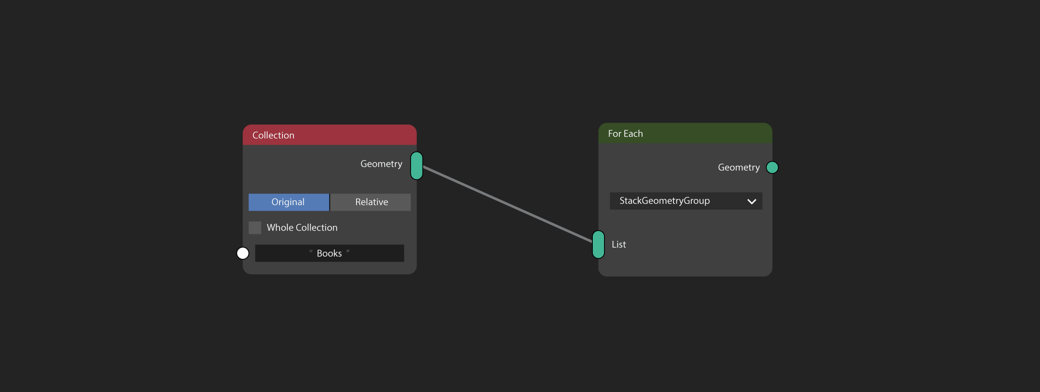Click the Whole Collection label text
Screen dimensions: 1040x392
[302, 228]
